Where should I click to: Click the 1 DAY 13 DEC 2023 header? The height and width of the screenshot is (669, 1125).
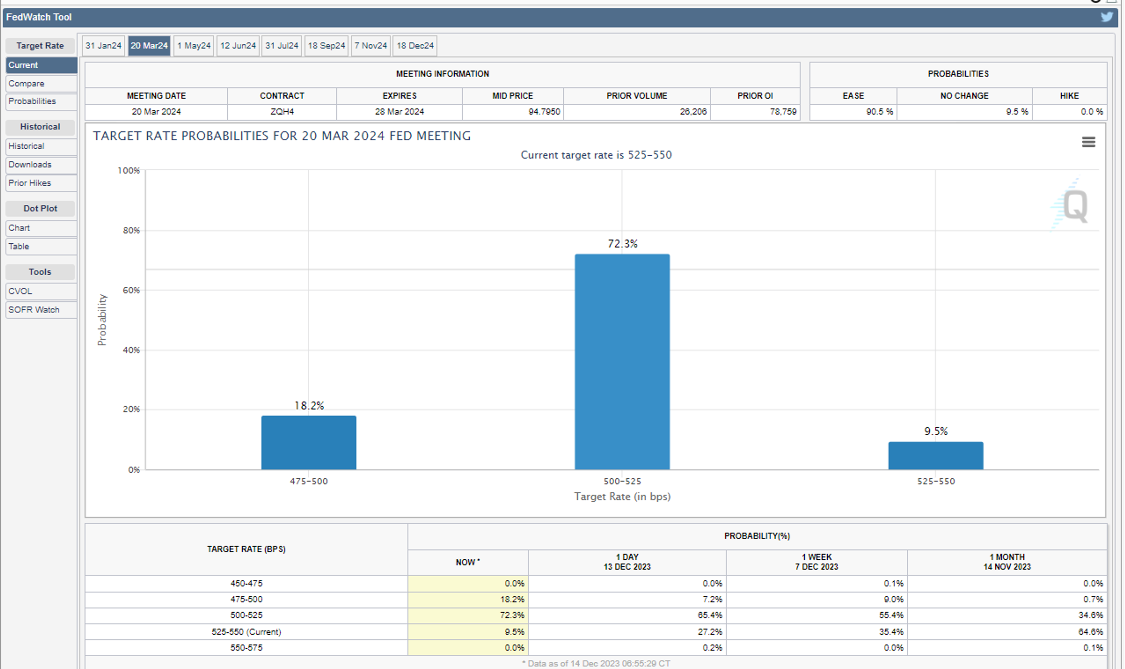[627, 562]
